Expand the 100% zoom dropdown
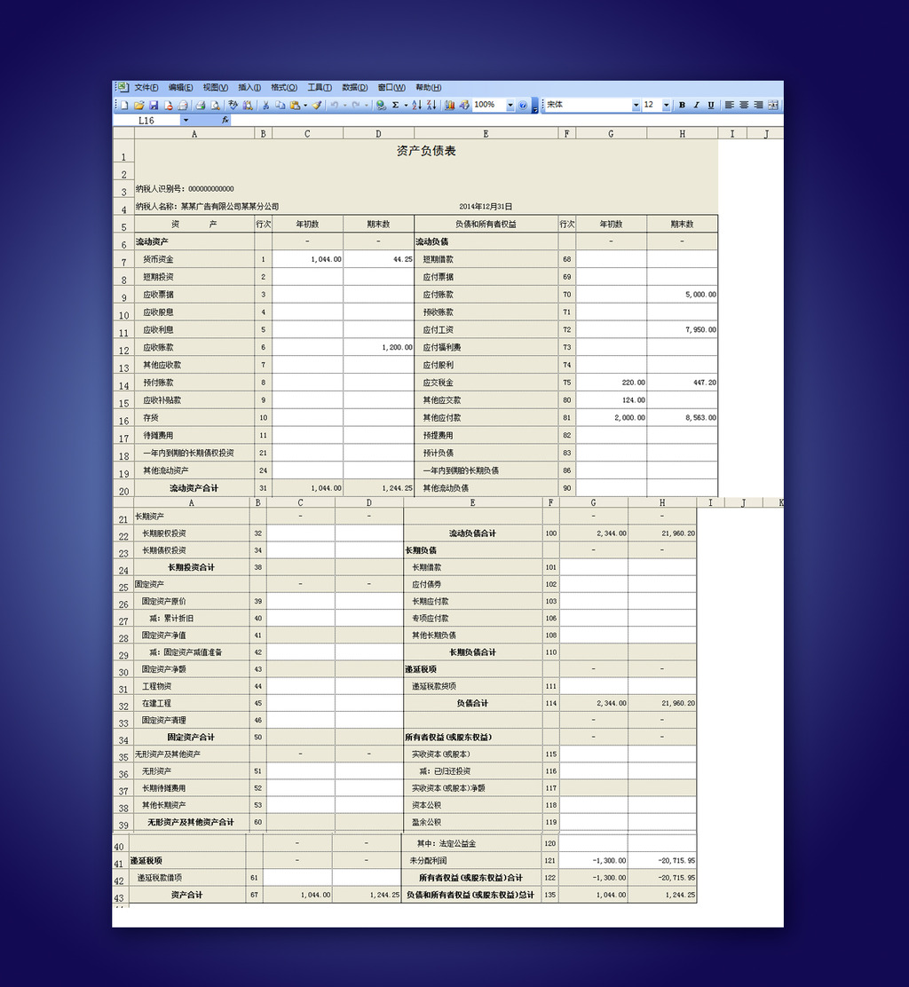 click(510, 105)
